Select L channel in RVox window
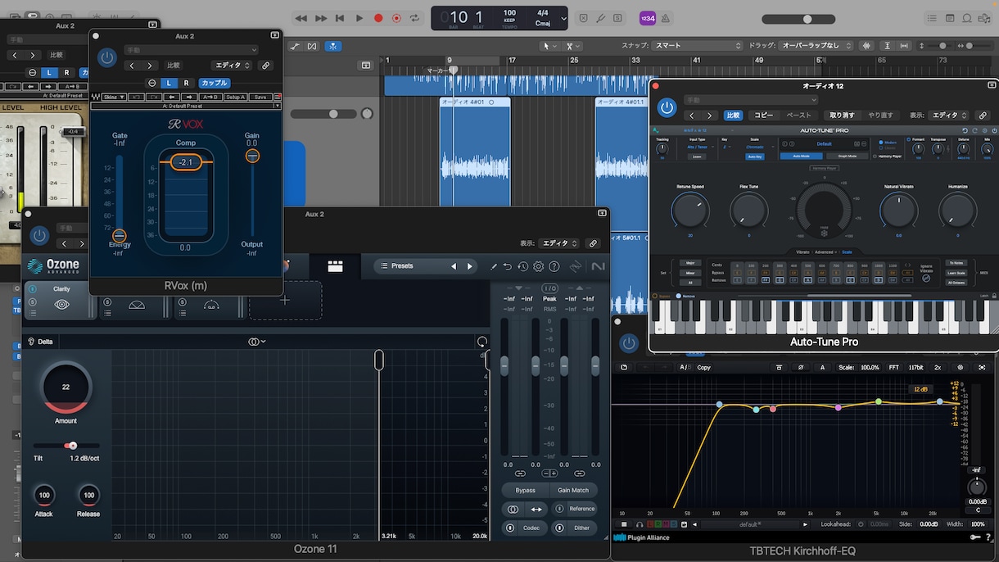The height and width of the screenshot is (562, 999). [x=170, y=83]
